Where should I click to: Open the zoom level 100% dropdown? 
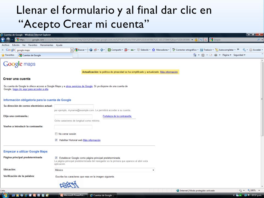pos(259,190)
